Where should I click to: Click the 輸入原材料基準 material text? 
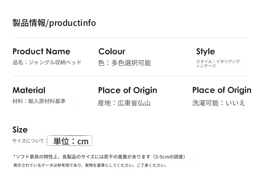[47, 101]
